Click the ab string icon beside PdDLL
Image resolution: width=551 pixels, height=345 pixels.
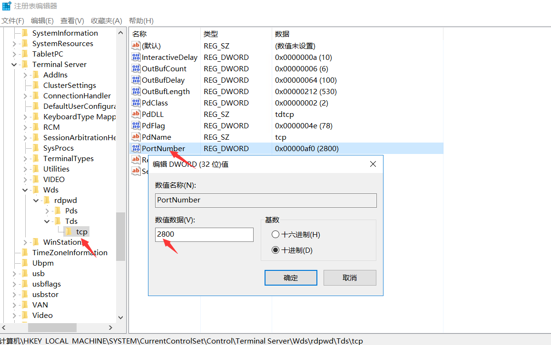click(137, 114)
